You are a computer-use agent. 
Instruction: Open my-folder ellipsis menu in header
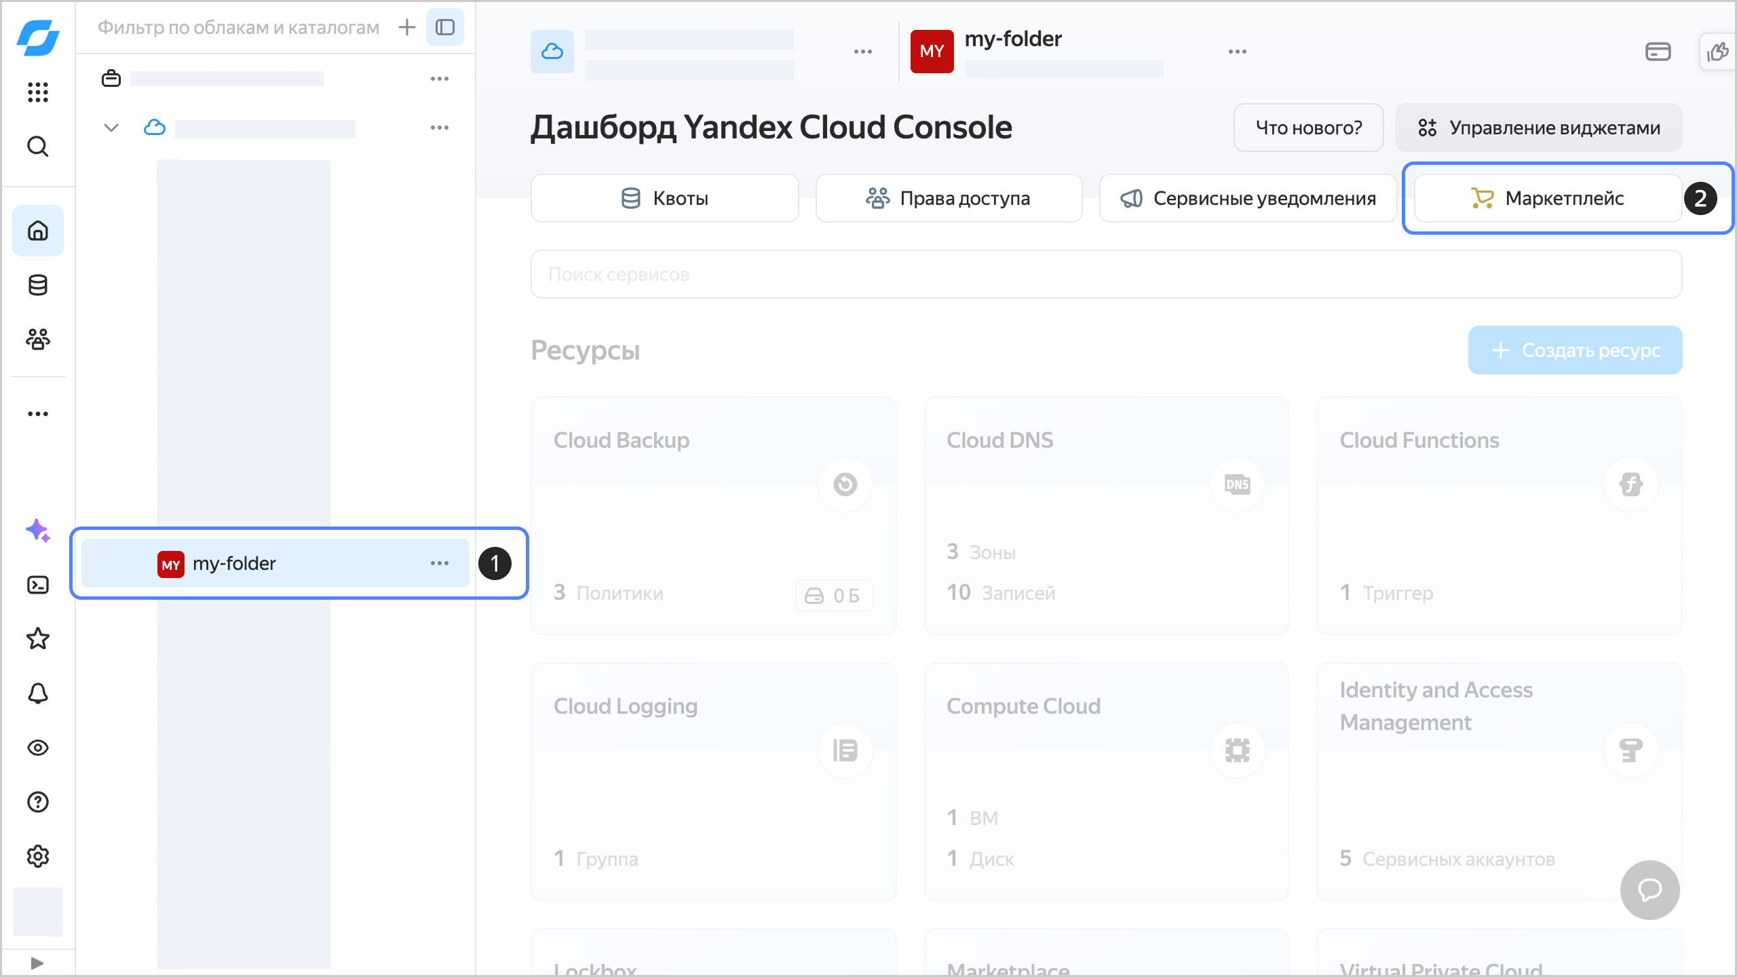click(1238, 52)
